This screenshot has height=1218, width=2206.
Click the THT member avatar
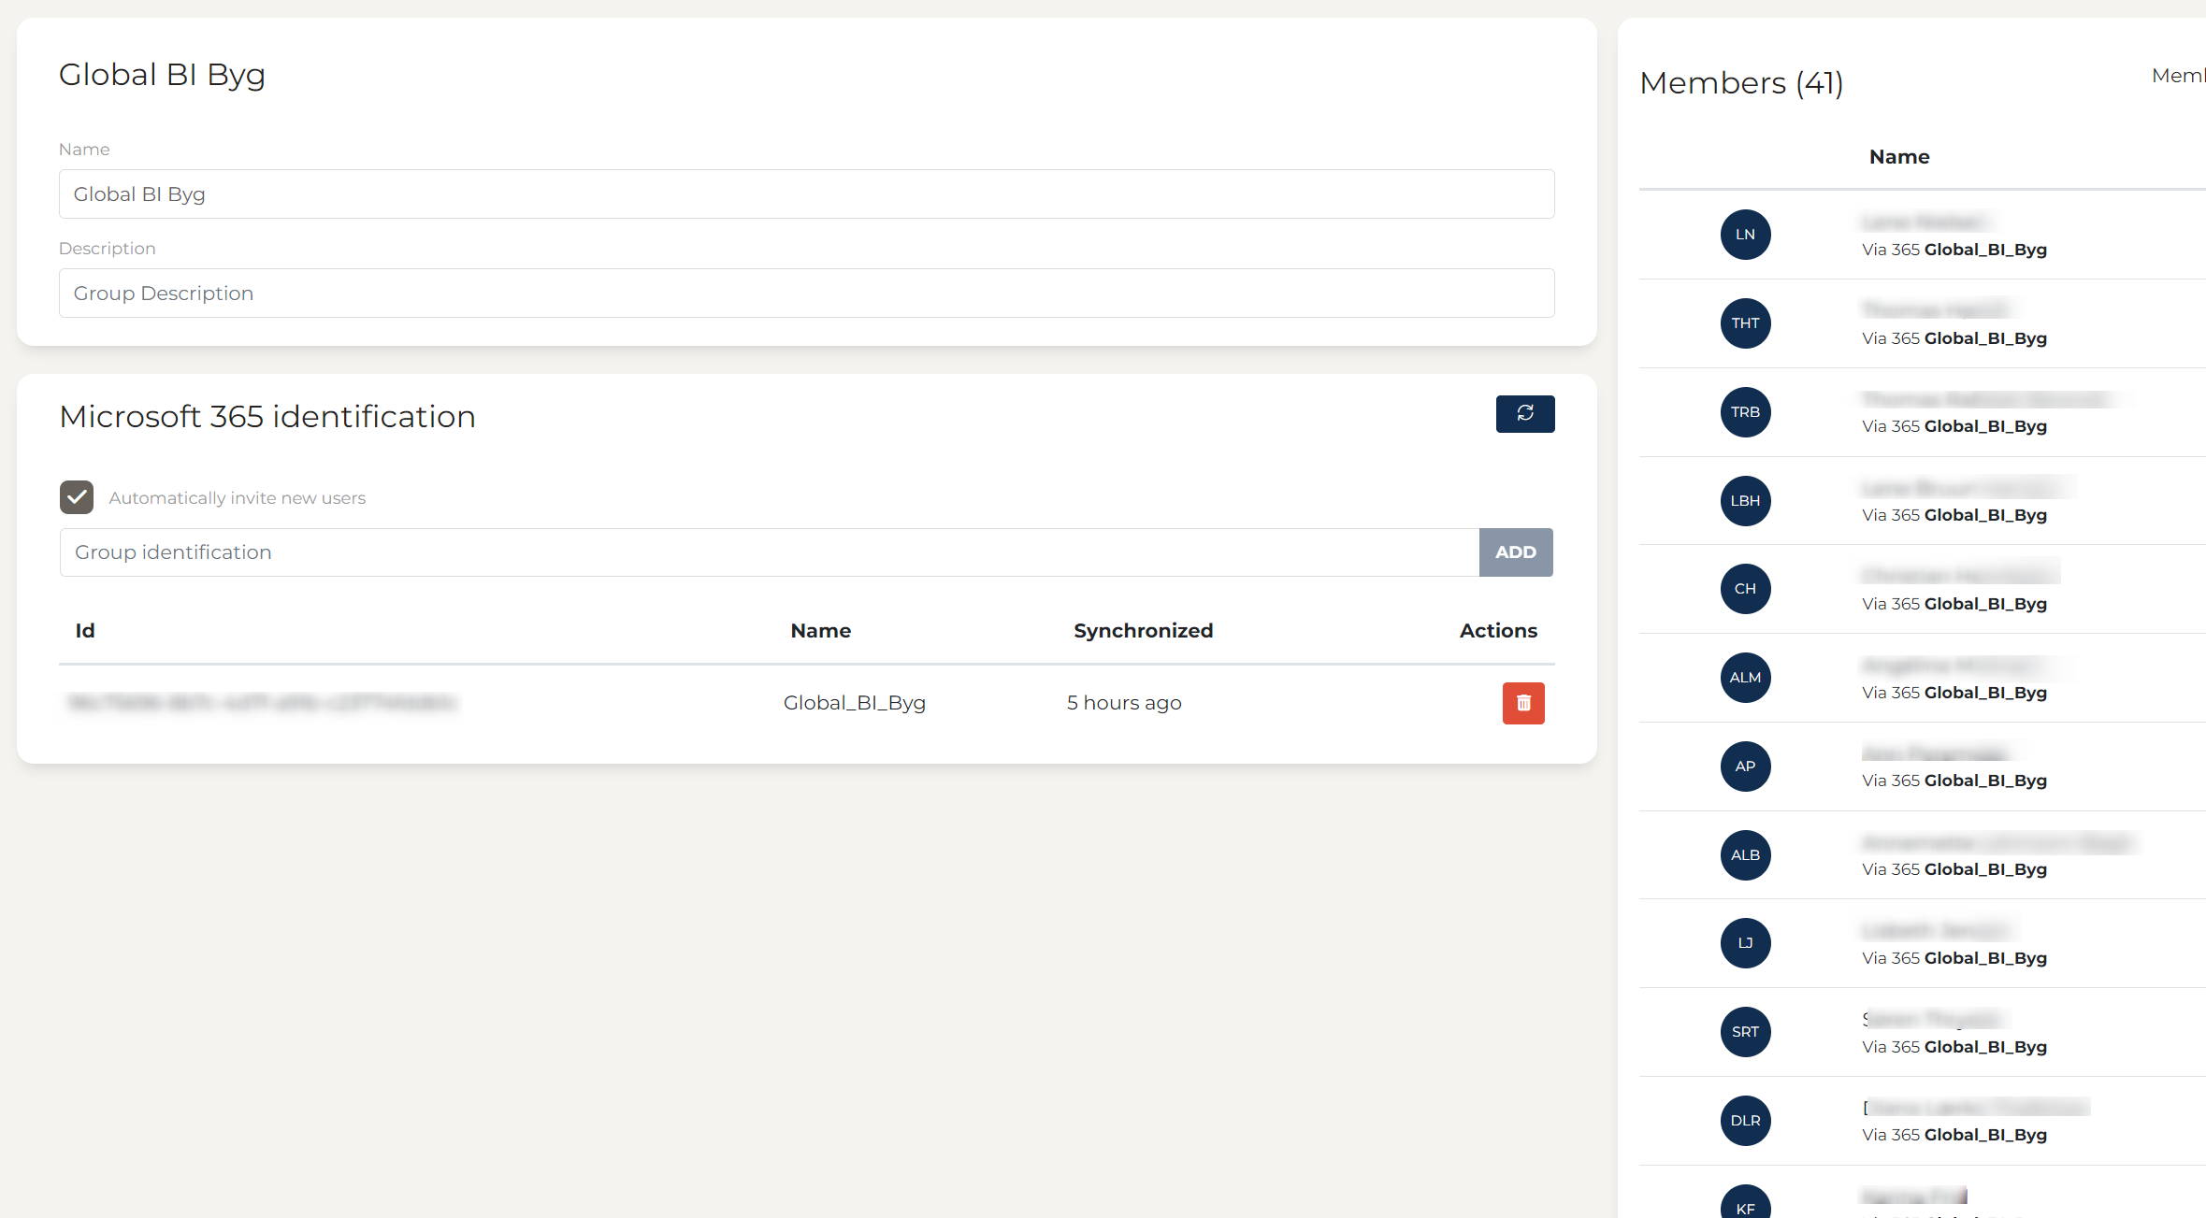click(1745, 323)
